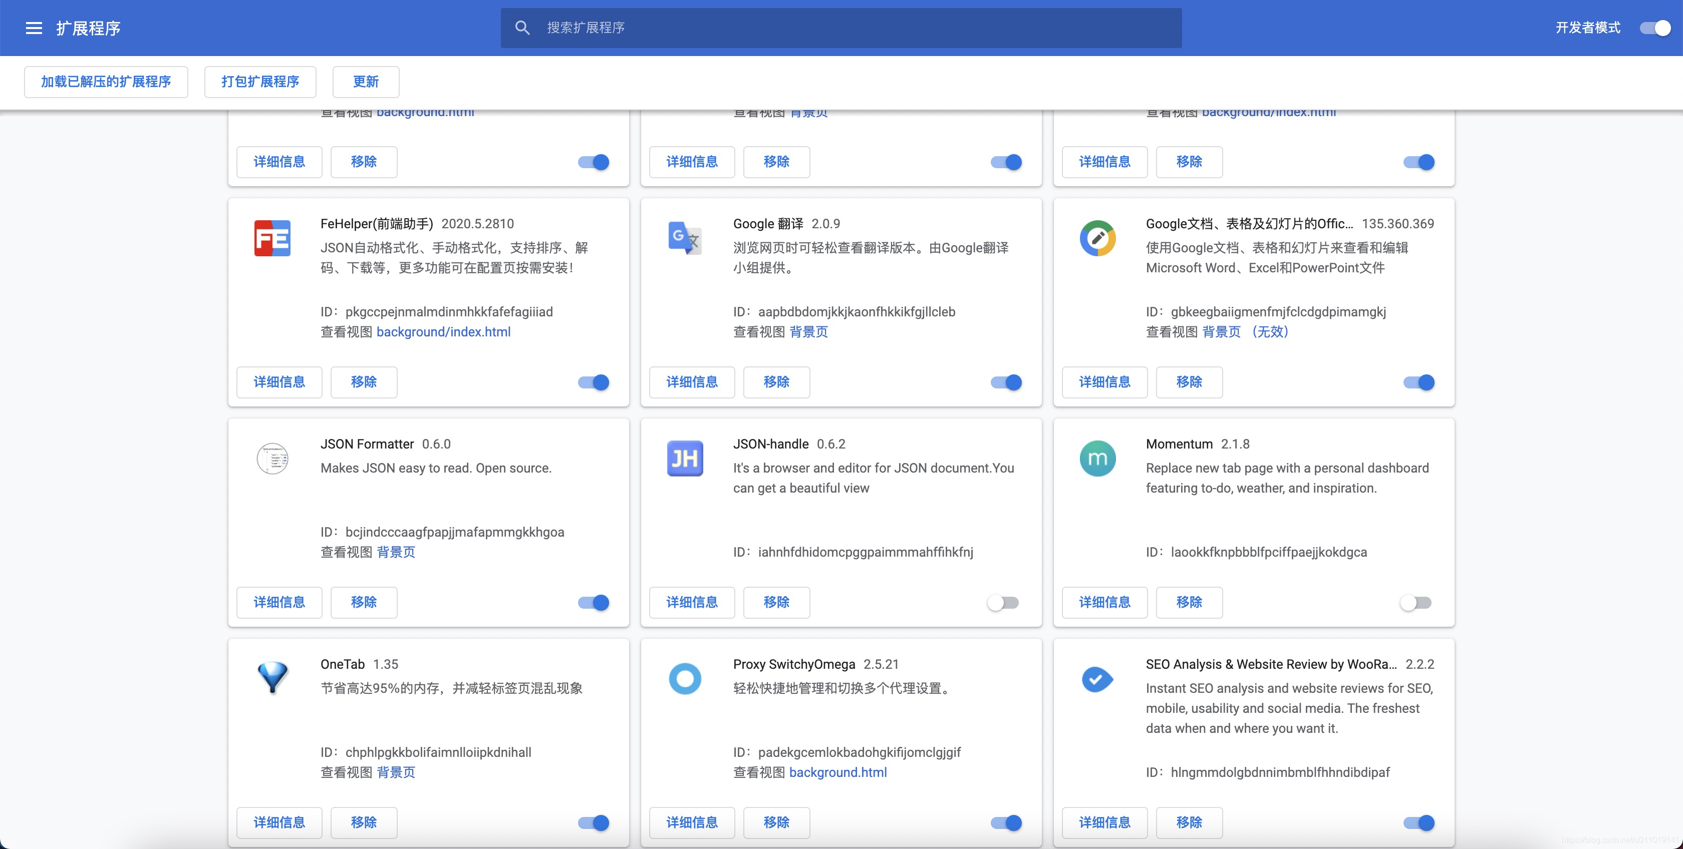Screen dimensions: 1683x849
Task: Click the Google Translate extension icon
Action: coord(685,238)
